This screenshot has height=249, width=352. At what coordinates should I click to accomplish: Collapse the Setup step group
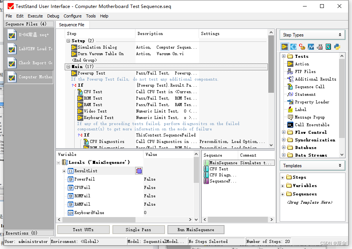tap(68, 41)
